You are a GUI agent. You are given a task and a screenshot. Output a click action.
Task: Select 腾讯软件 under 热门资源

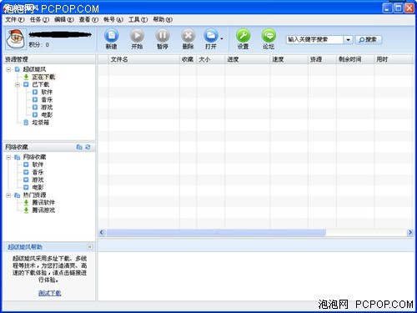pos(43,203)
